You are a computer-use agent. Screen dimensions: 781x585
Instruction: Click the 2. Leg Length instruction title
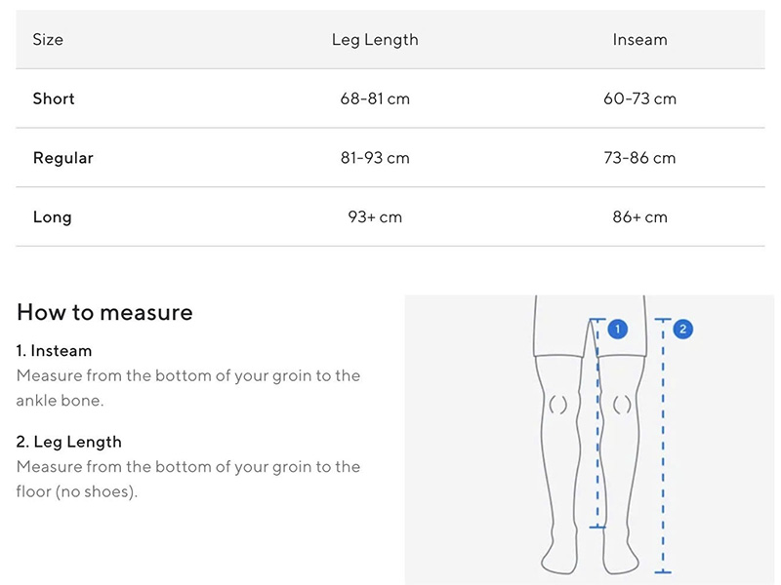click(x=68, y=443)
